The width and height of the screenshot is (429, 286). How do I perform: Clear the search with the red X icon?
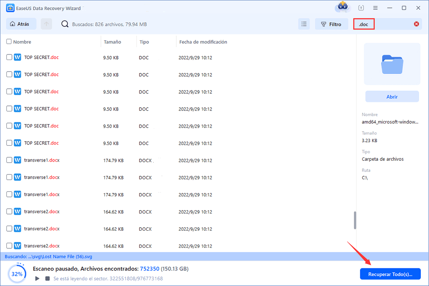click(x=417, y=24)
